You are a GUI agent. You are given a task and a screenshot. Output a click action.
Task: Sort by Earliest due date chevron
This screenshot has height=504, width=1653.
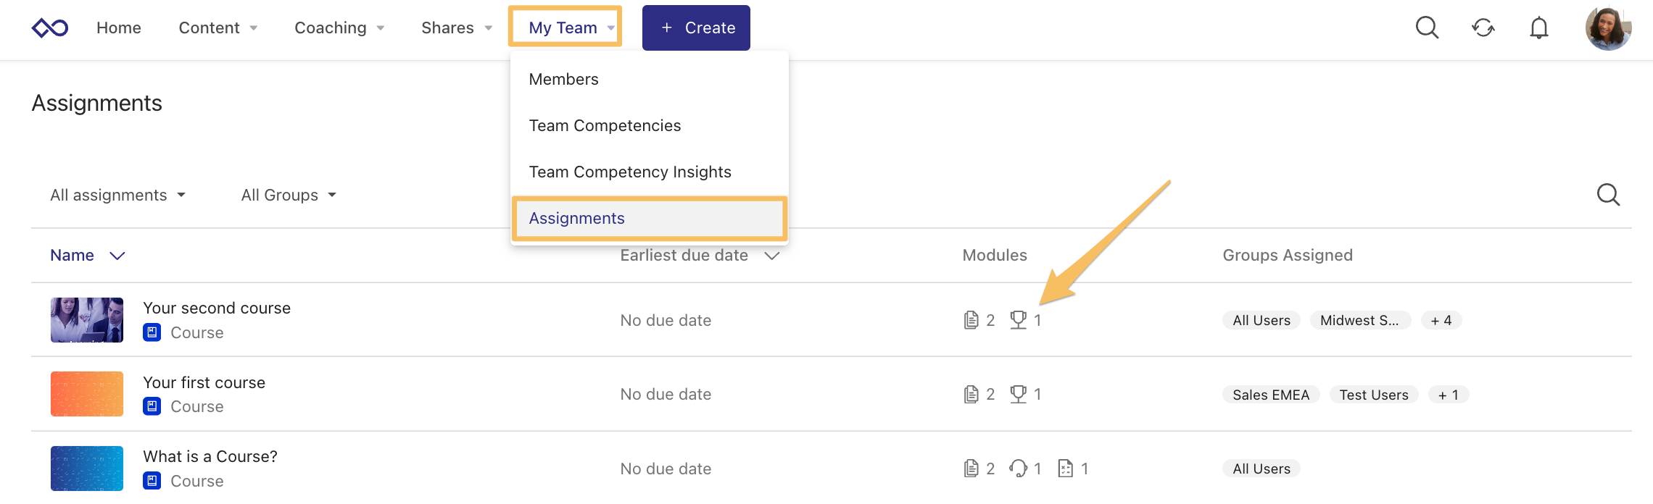[771, 256]
